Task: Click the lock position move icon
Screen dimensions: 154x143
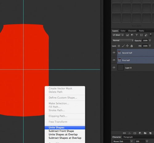Action: pyautogui.click(x=127, y=46)
